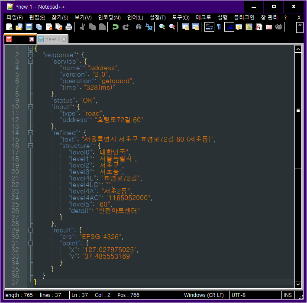Show all characters with pilcrow icon
307x303 pixels.
219,27
